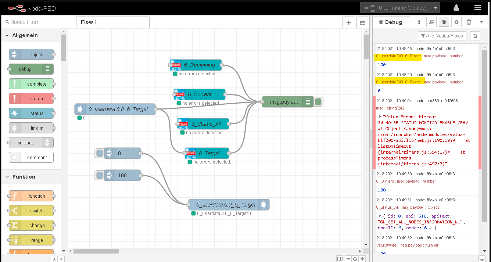Image resolution: width=491 pixels, height=262 pixels.
Task: Open the hamburger main menu
Action: (477, 8)
